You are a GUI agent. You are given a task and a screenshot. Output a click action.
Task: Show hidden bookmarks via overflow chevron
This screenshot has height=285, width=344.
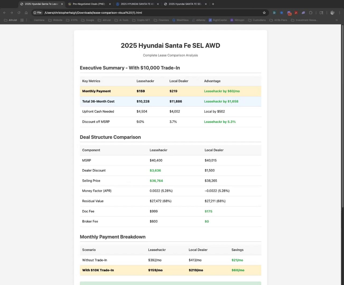[x=336, y=20]
